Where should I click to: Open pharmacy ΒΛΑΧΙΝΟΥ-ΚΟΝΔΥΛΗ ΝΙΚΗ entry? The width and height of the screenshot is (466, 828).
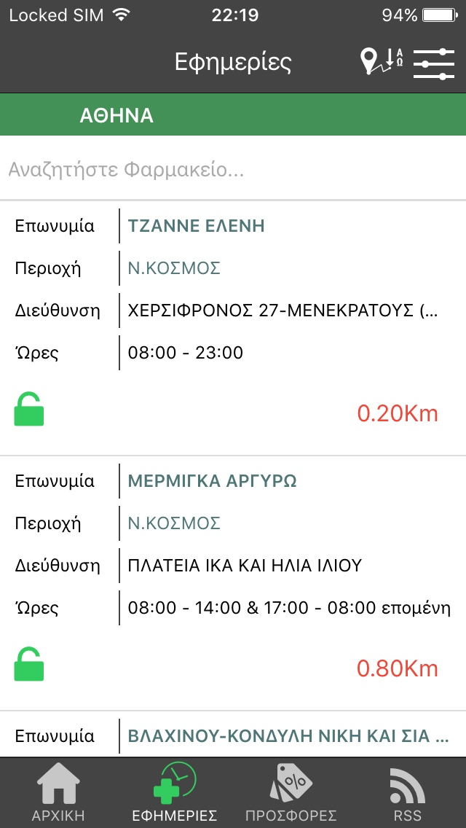(288, 735)
